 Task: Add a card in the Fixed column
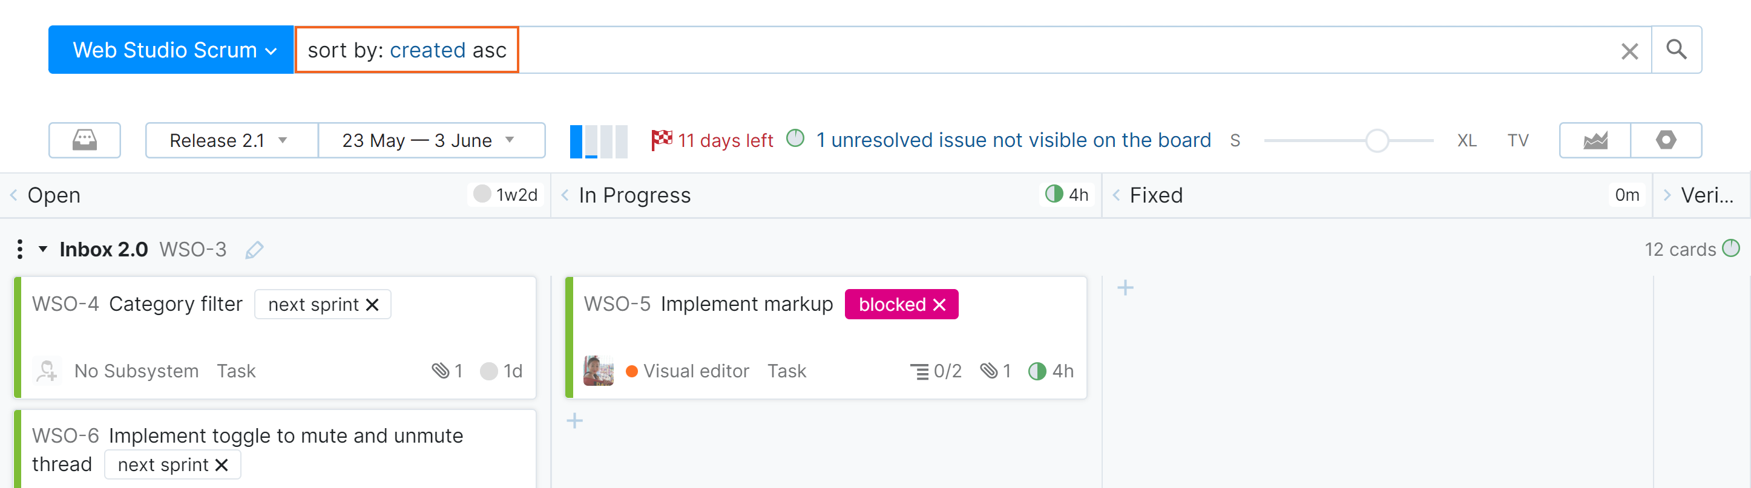(1125, 288)
